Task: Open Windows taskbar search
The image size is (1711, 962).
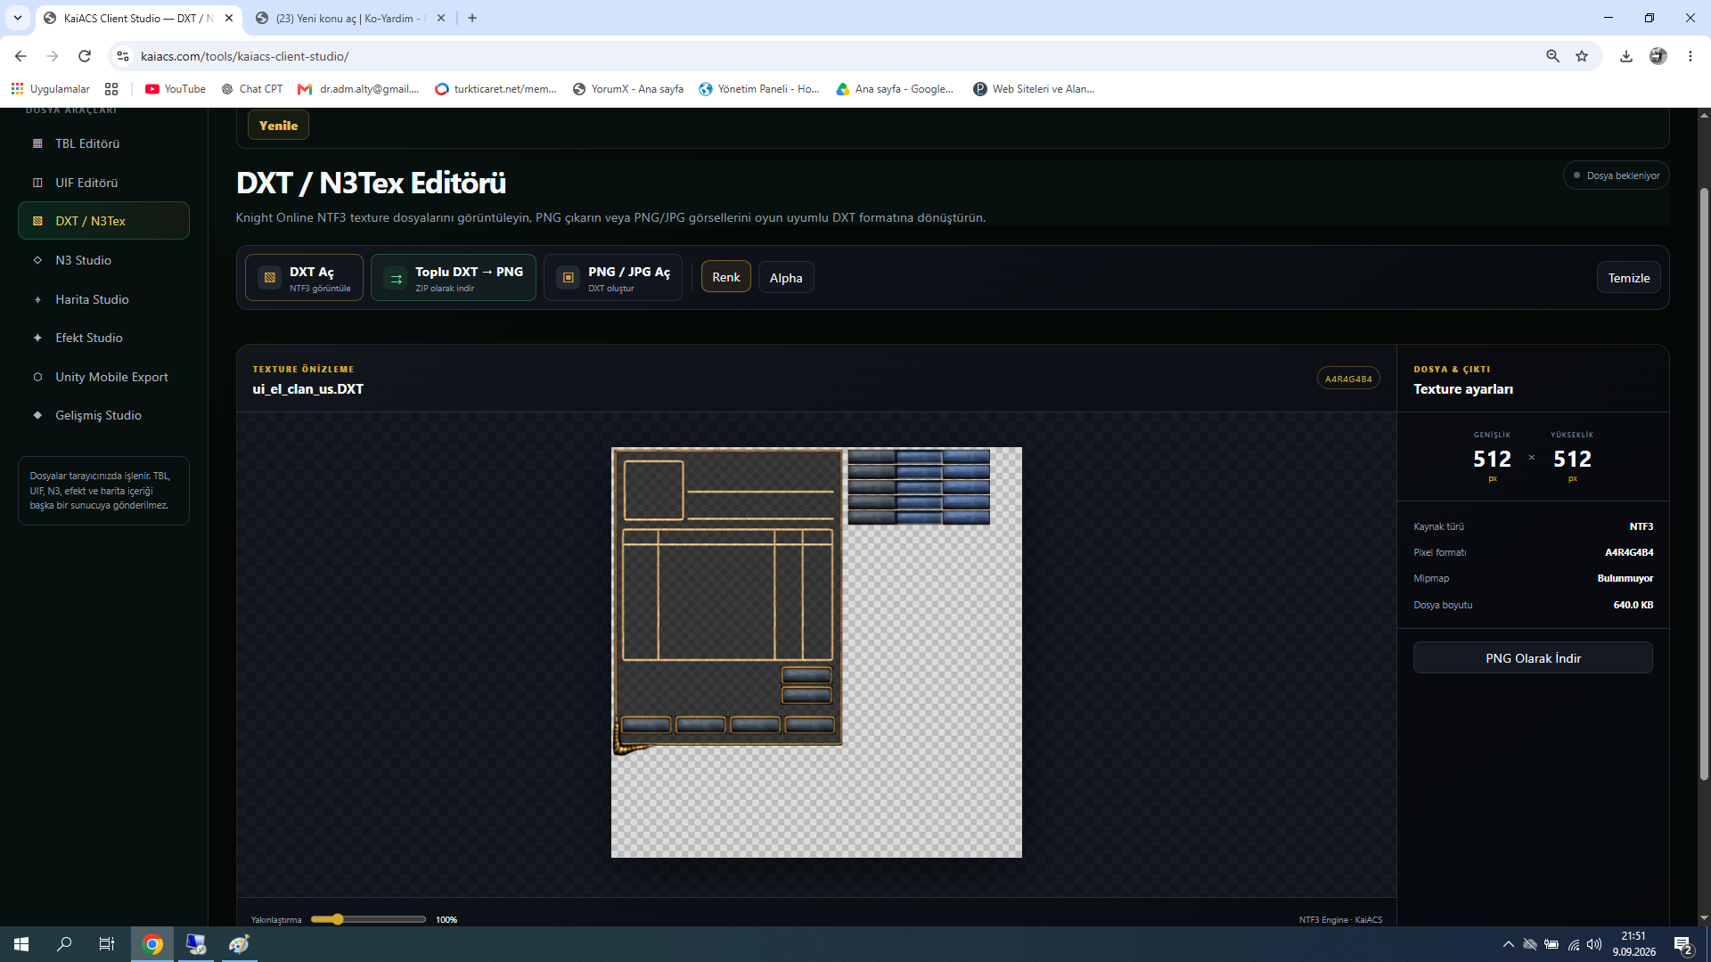Action: click(x=64, y=944)
